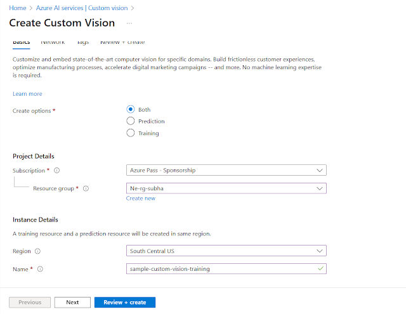Go to Home in the breadcrumb
The height and width of the screenshot is (314, 406).
[16, 8]
